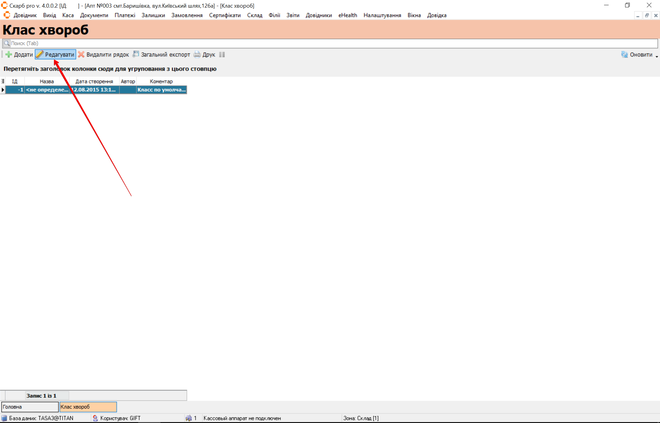
Task: Sort by the Назва column header
Action: (x=47, y=81)
